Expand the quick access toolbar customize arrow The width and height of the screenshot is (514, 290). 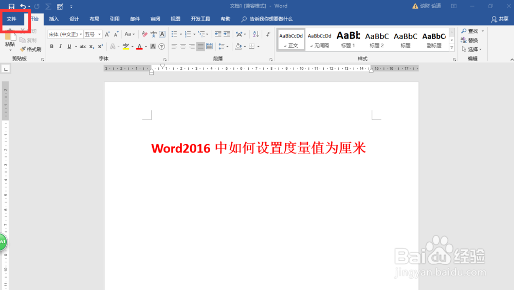click(x=71, y=7)
